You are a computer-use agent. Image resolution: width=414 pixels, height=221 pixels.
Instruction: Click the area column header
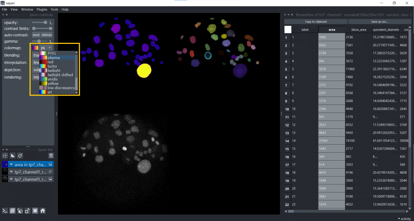click(332, 30)
